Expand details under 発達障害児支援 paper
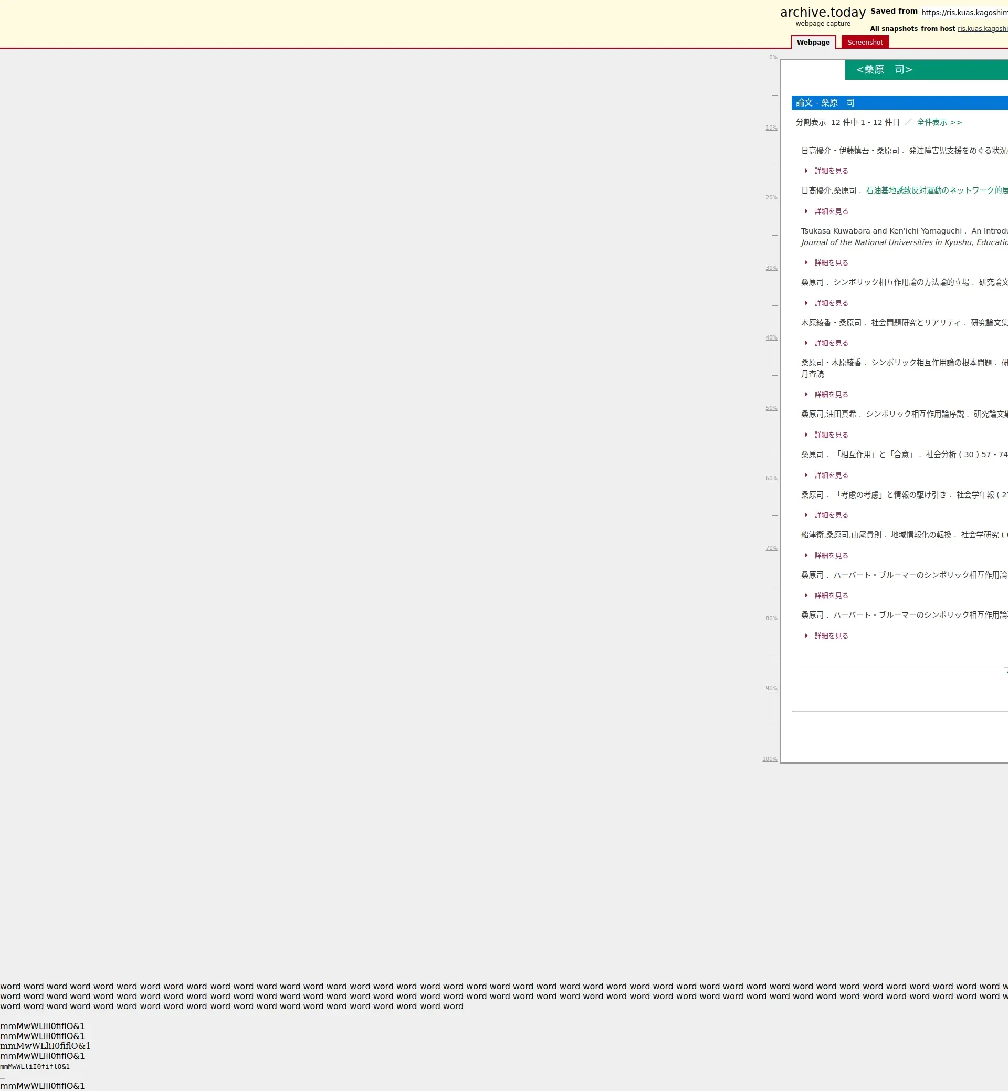This screenshot has height=1091, width=1008. pyautogui.click(x=831, y=171)
